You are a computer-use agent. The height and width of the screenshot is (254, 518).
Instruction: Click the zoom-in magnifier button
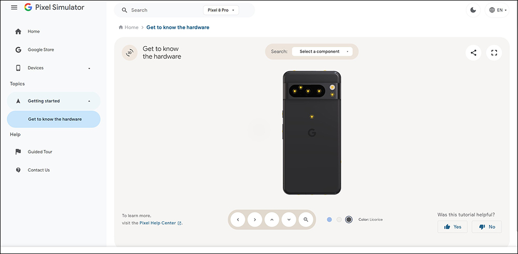tap(306, 219)
